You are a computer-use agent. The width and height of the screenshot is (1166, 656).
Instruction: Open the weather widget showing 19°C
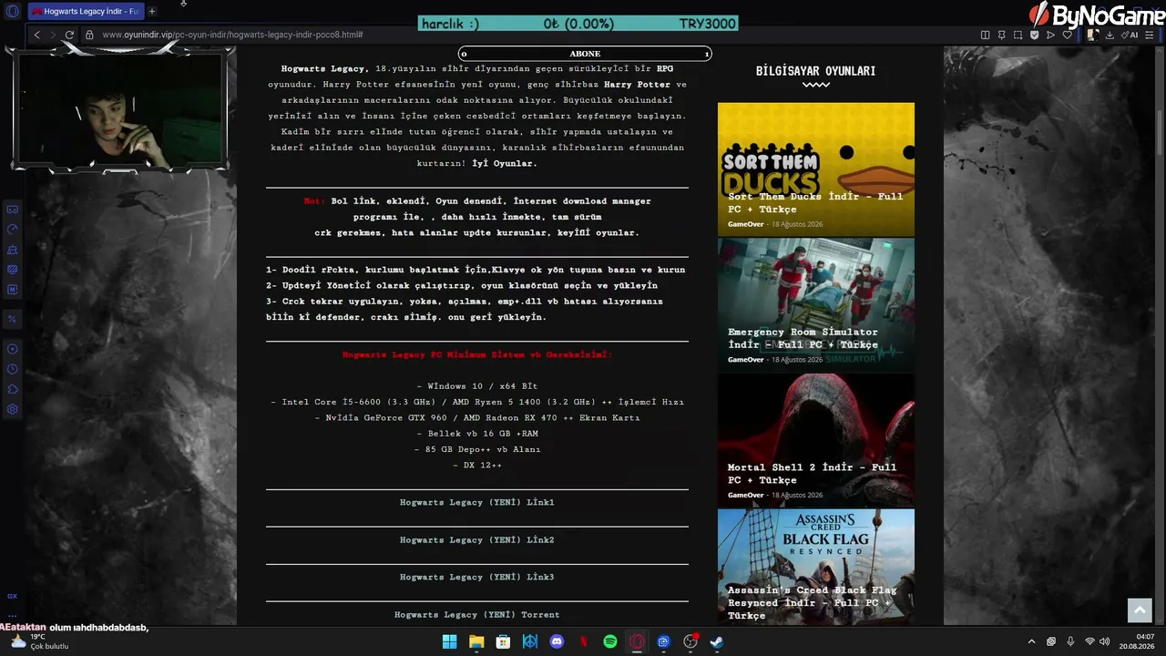38,641
